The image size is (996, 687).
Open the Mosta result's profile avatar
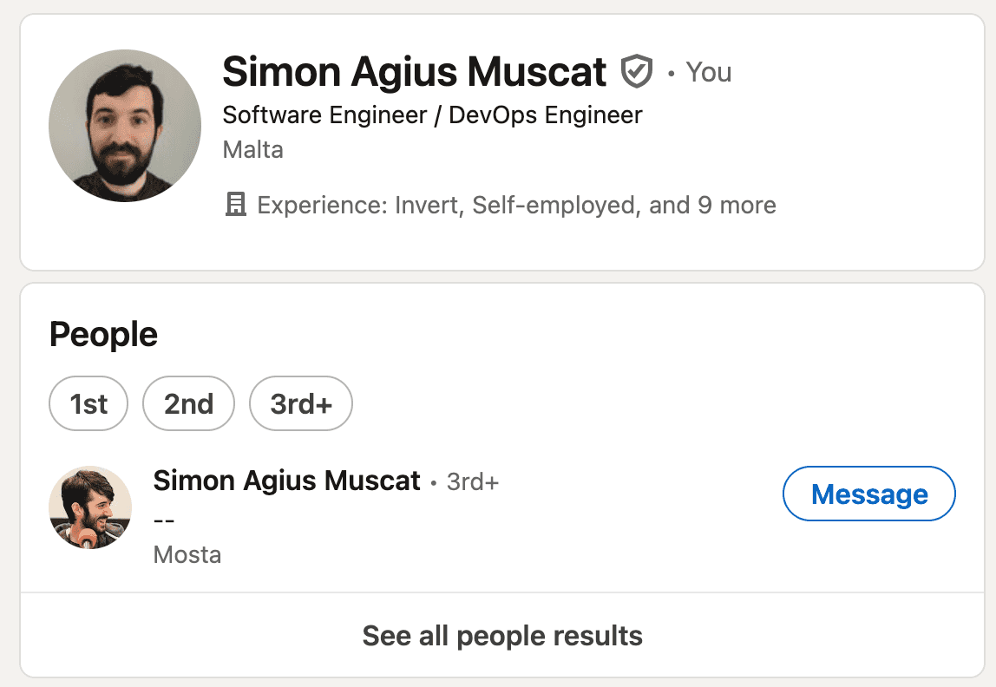click(90, 507)
